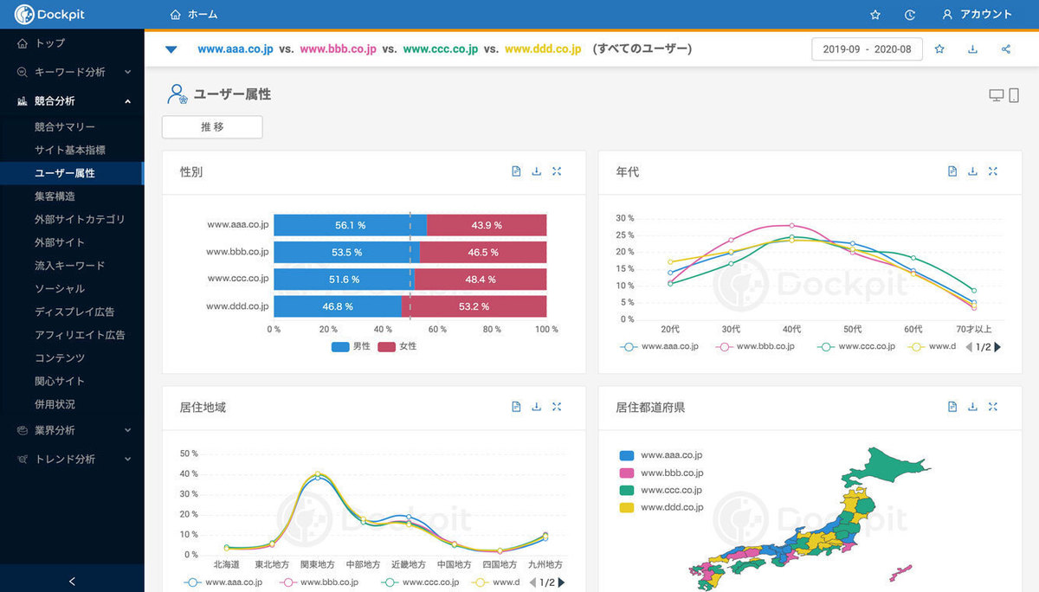Screen dimensions: 1039x592
Task: Open the report icon on 居住地域 panel
Action: pyautogui.click(x=516, y=407)
